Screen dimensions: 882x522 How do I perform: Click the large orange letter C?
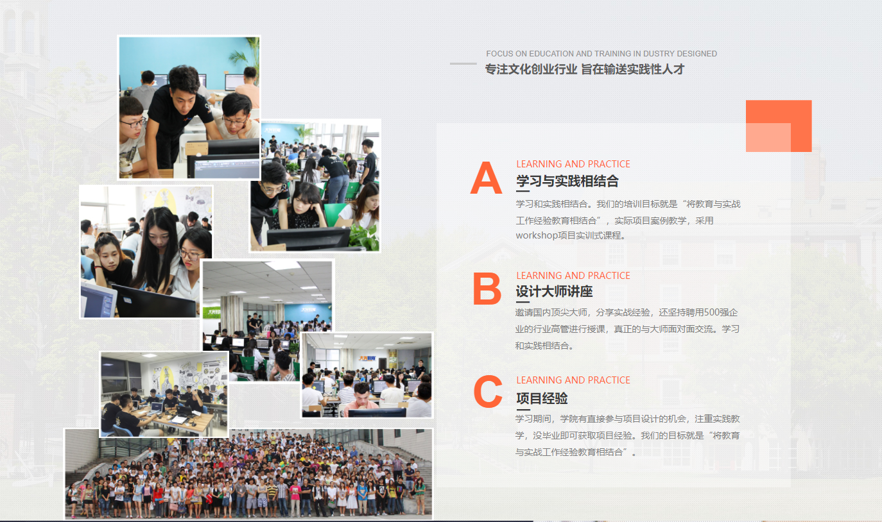point(487,392)
